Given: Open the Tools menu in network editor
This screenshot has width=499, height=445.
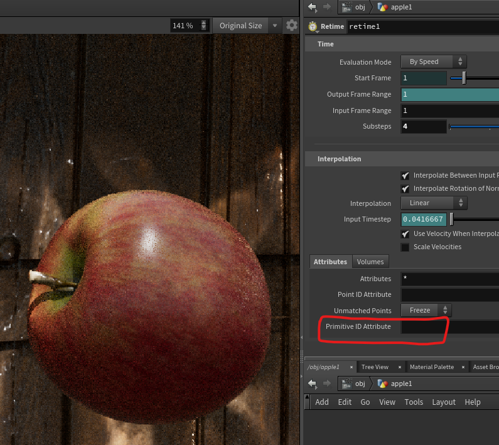Looking at the screenshot, I should pos(414,402).
